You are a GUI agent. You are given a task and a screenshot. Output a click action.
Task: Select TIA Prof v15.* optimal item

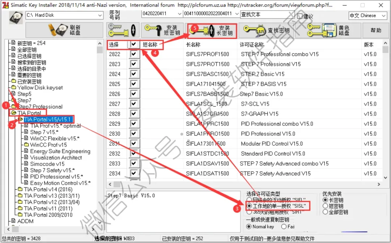pyautogui.click(x=55, y=126)
